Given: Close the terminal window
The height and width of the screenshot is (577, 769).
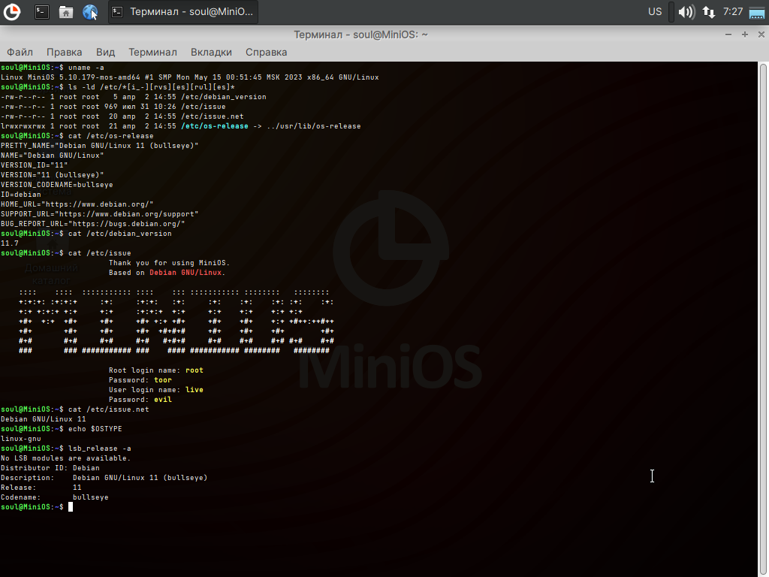Looking at the screenshot, I should coord(761,35).
